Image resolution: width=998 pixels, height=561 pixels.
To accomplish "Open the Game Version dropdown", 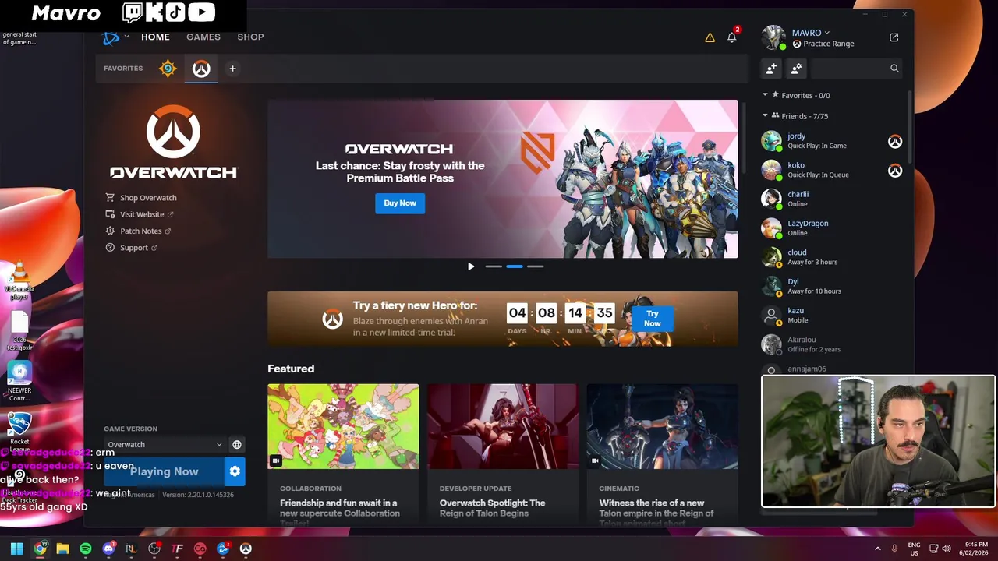I will click(165, 445).
